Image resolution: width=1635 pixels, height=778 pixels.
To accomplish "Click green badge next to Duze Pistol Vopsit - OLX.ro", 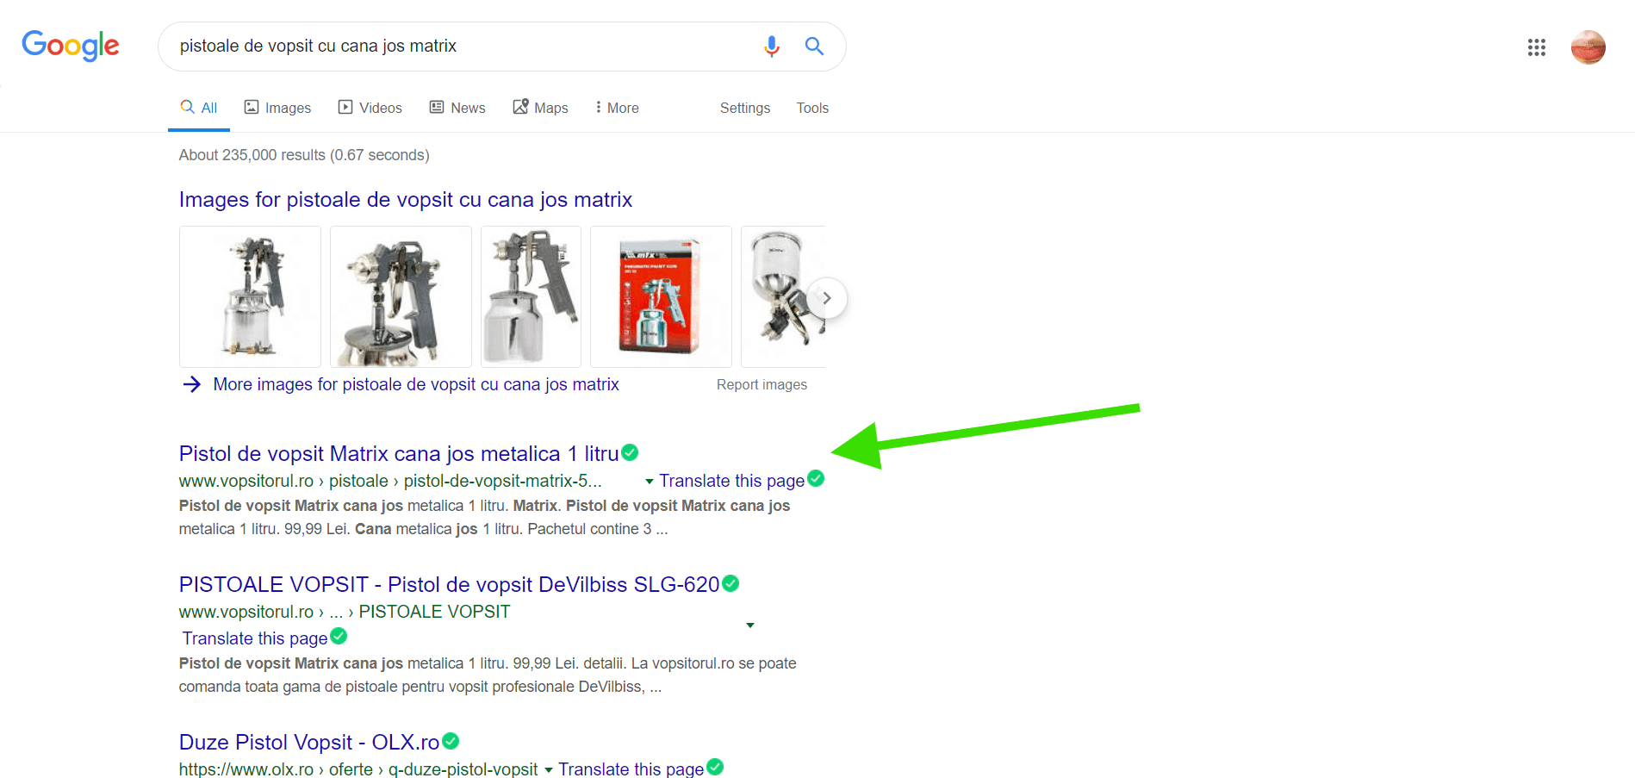I will (x=451, y=741).
